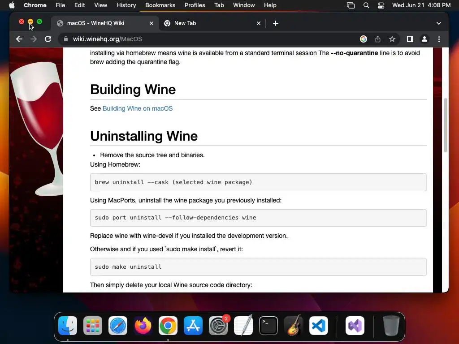Close the New Tab tab

[x=259, y=23]
